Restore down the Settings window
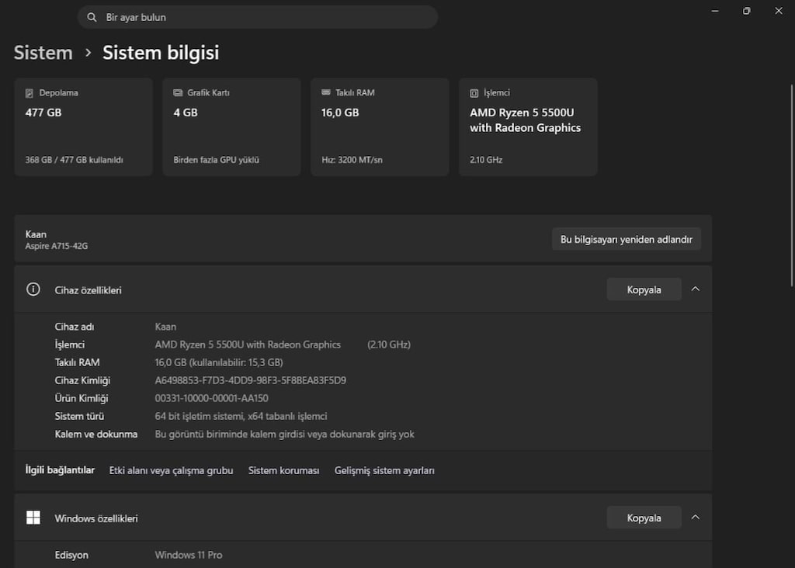The image size is (795, 568). click(746, 11)
